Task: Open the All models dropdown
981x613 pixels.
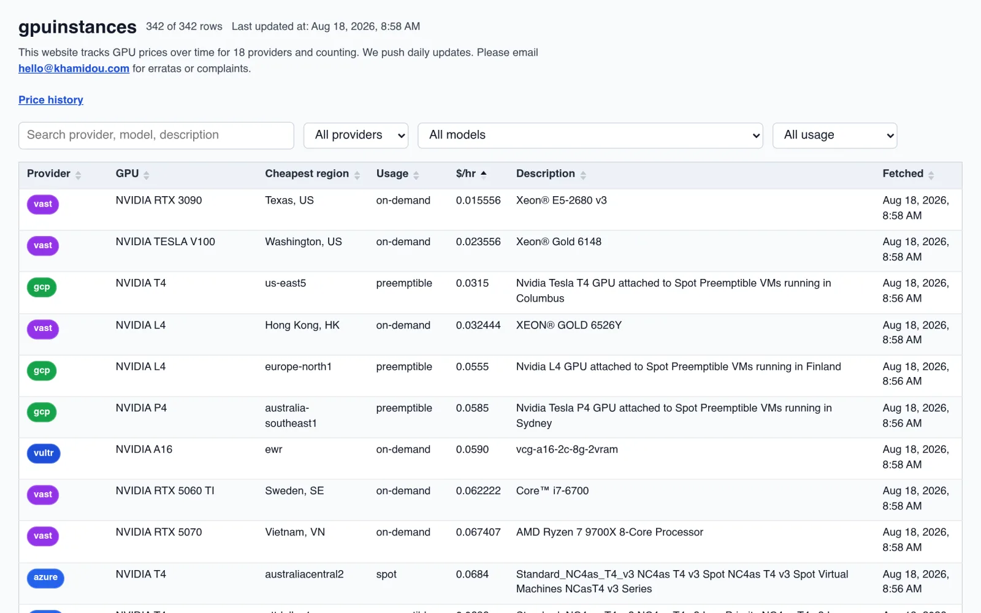Action: [590, 135]
